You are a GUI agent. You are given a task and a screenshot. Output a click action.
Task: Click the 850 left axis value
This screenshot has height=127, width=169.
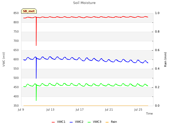(x=16, y=13)
